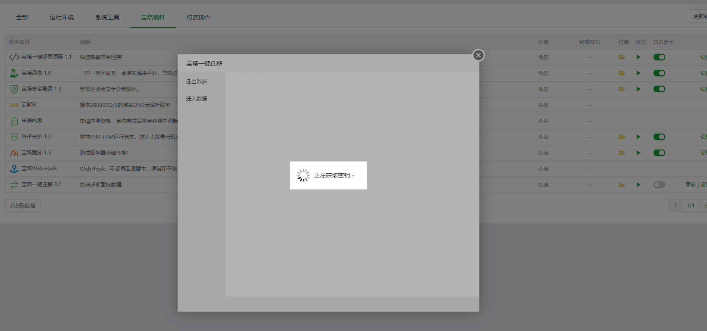This screenshot has width=707, height=331.
Task: Go to page 1 in pagination
Action: [x=675, y=206]
